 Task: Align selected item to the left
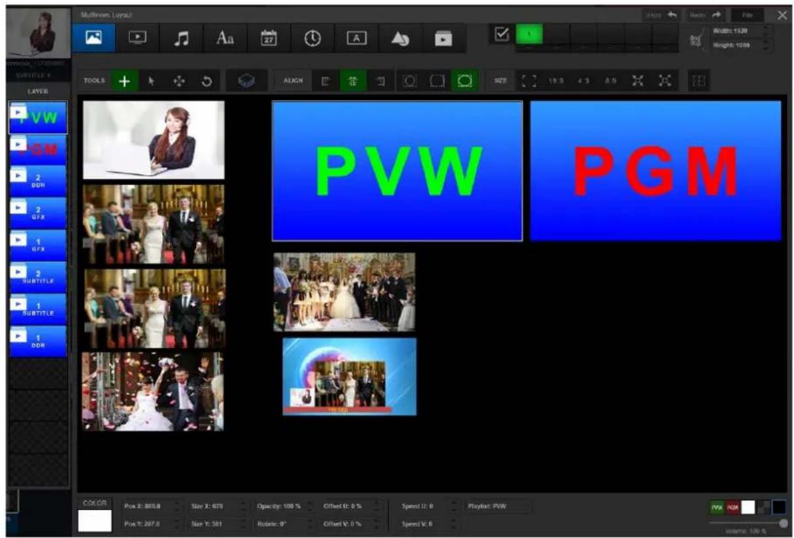tap(327, 82)
